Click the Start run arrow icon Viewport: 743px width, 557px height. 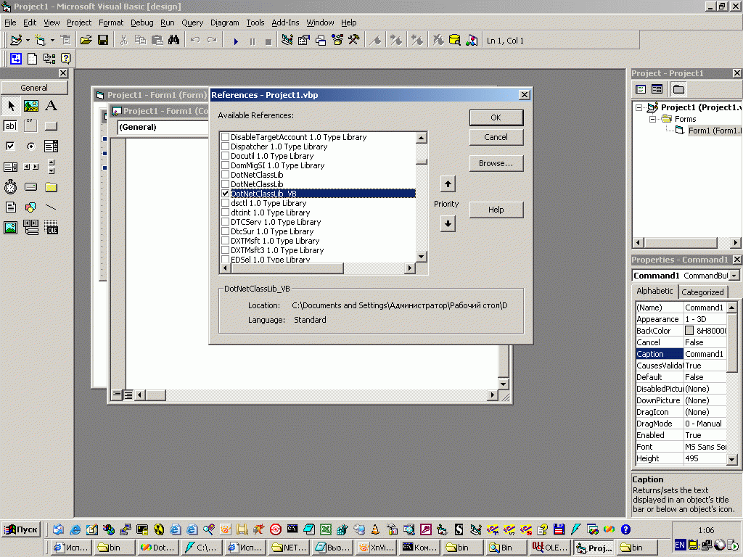(x=236, y=41)
